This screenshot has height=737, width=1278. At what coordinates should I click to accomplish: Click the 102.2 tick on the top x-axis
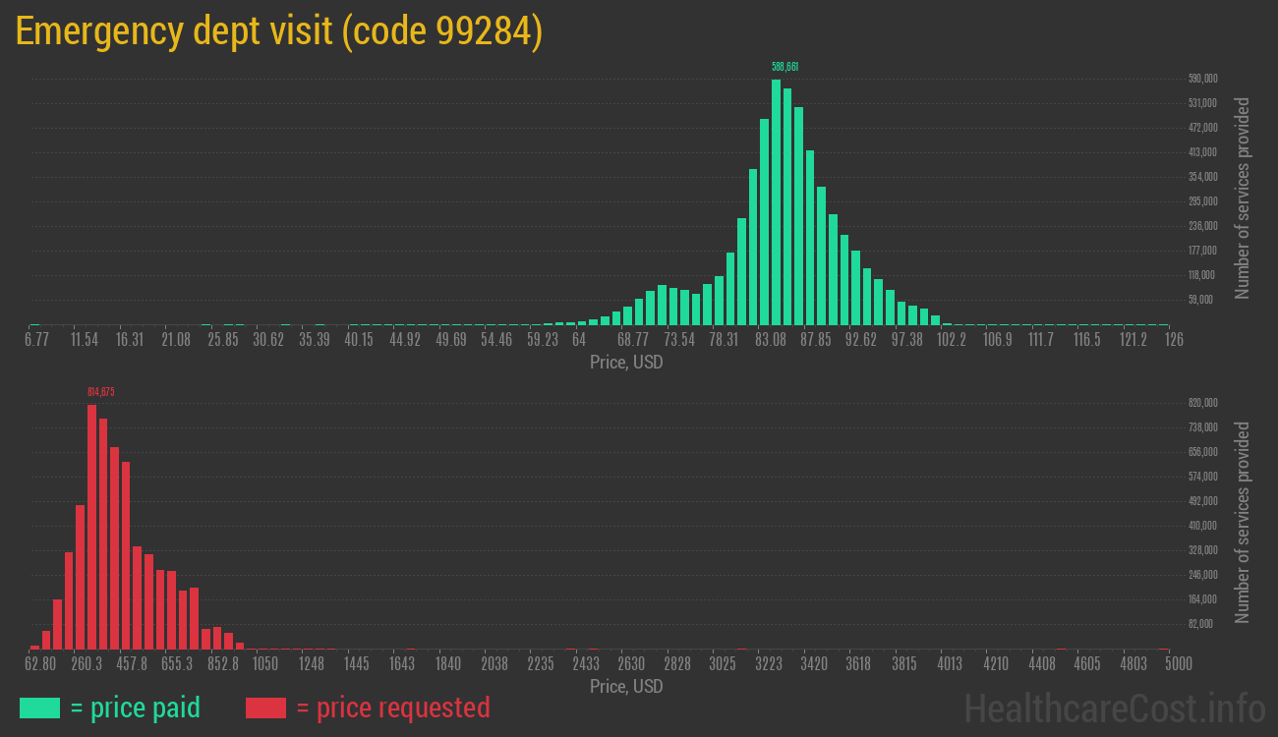click(951, 340)
